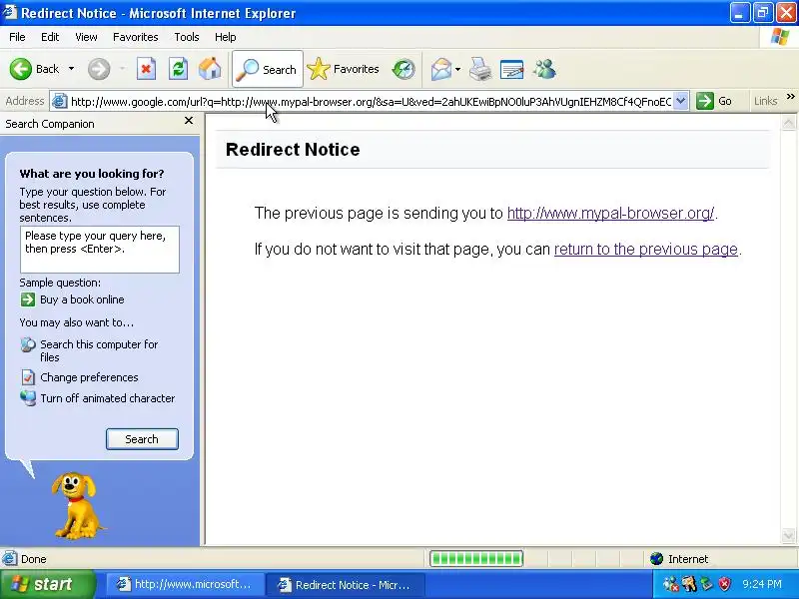The width and height of the screenshot is (799, 599).
Task: Open Change preferences in Search Companion
Action: click(x=89, y=377)
